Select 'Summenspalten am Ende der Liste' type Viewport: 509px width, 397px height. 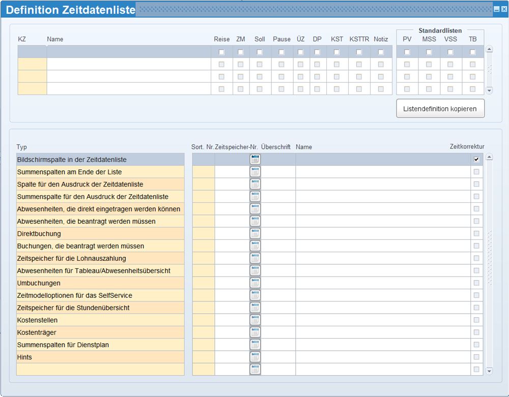point(100,172)
